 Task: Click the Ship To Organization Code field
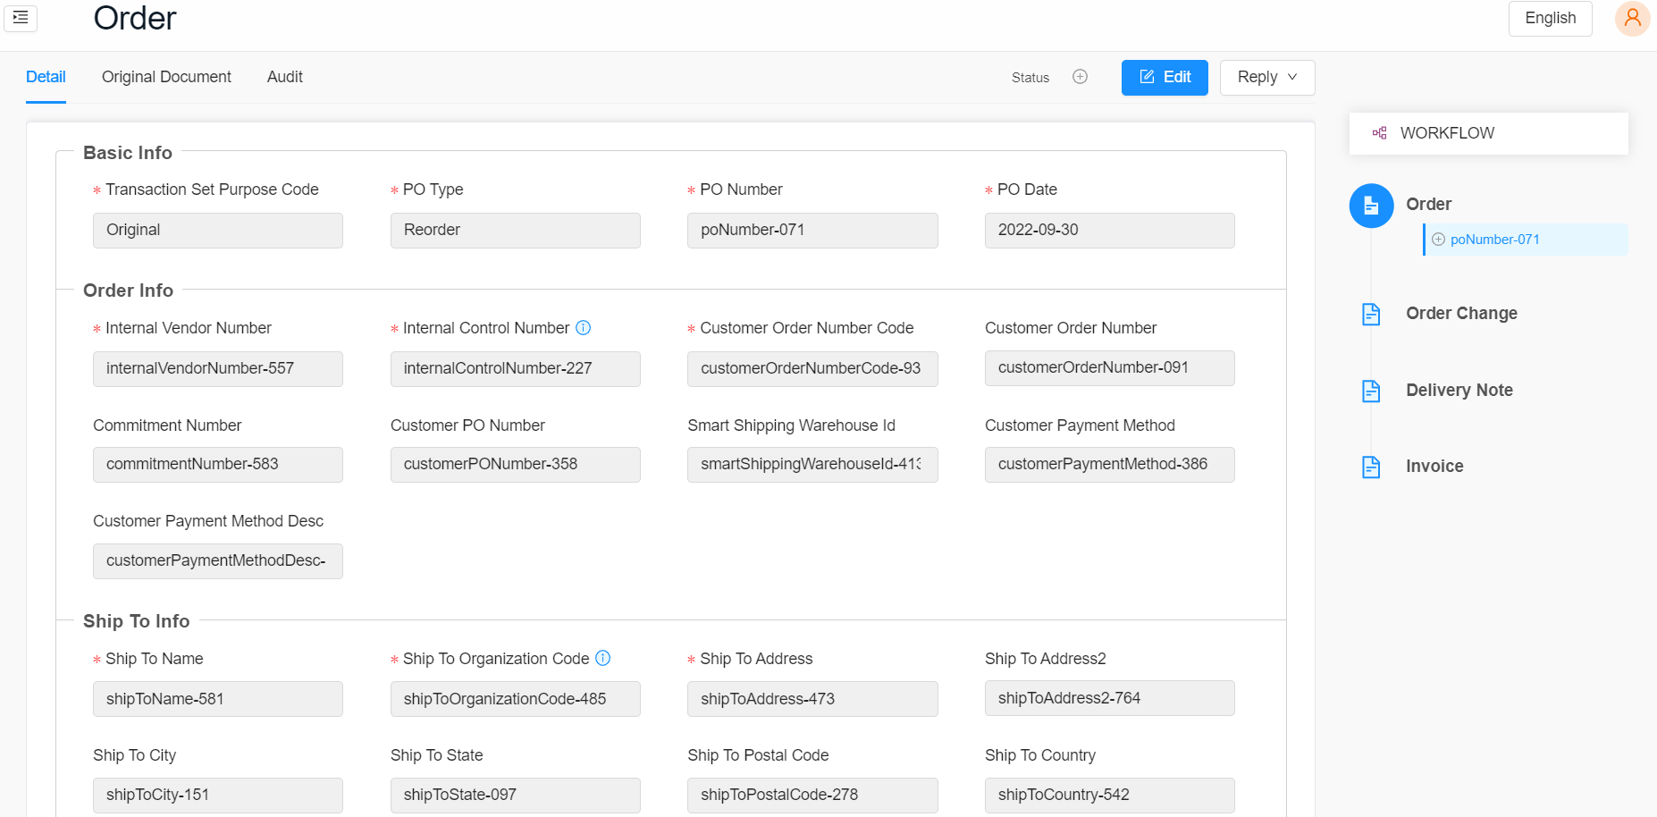pos(516,699)
